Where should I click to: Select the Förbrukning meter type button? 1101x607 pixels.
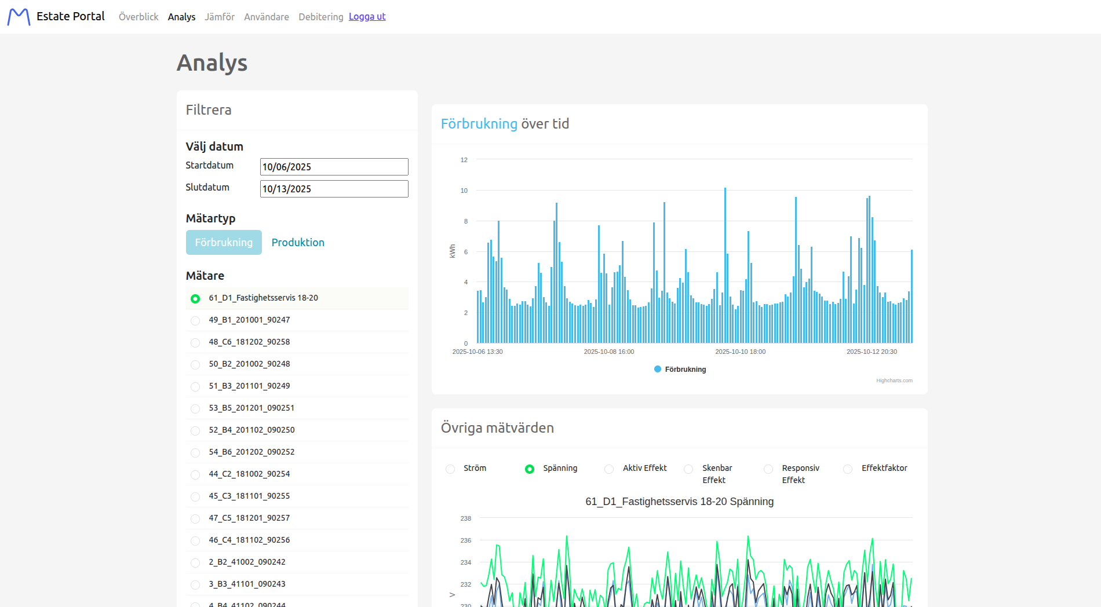click(x=224, y=242)
